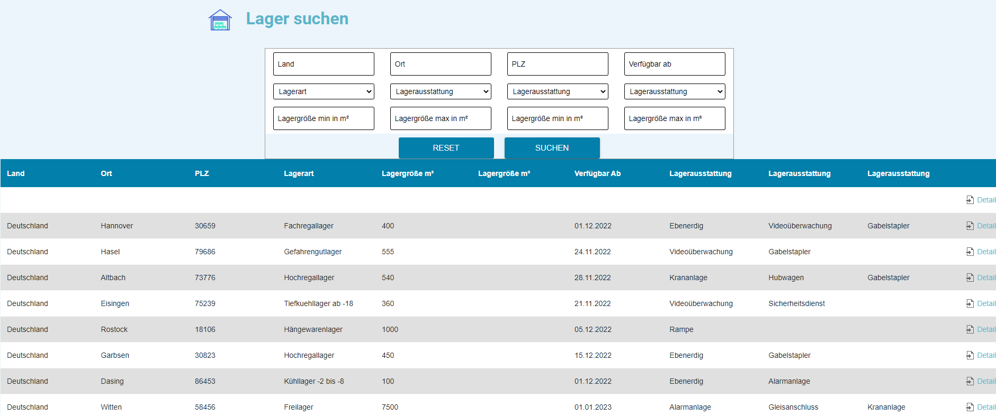Screen dimensions: 996x416
Task: Focus the Lagergröße max in m² field
Action: 441,118
